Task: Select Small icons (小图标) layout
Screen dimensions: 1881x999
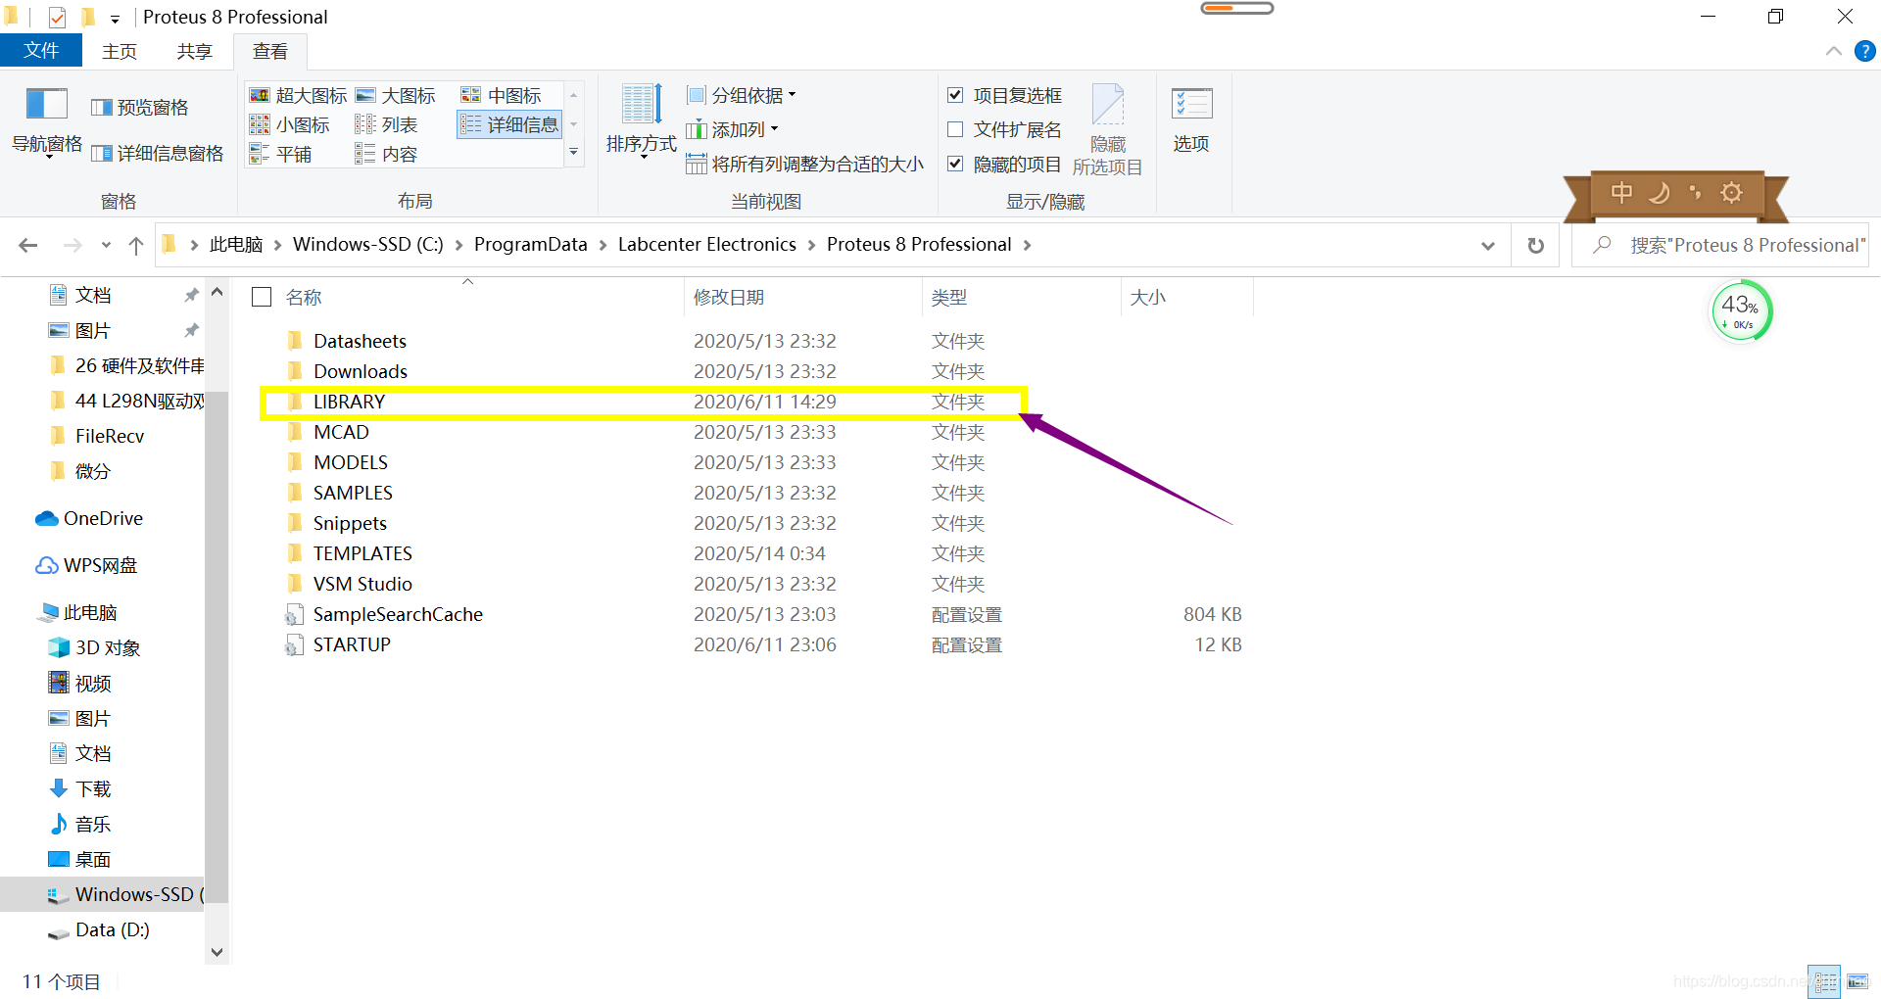Action: (x=290, y=124)
